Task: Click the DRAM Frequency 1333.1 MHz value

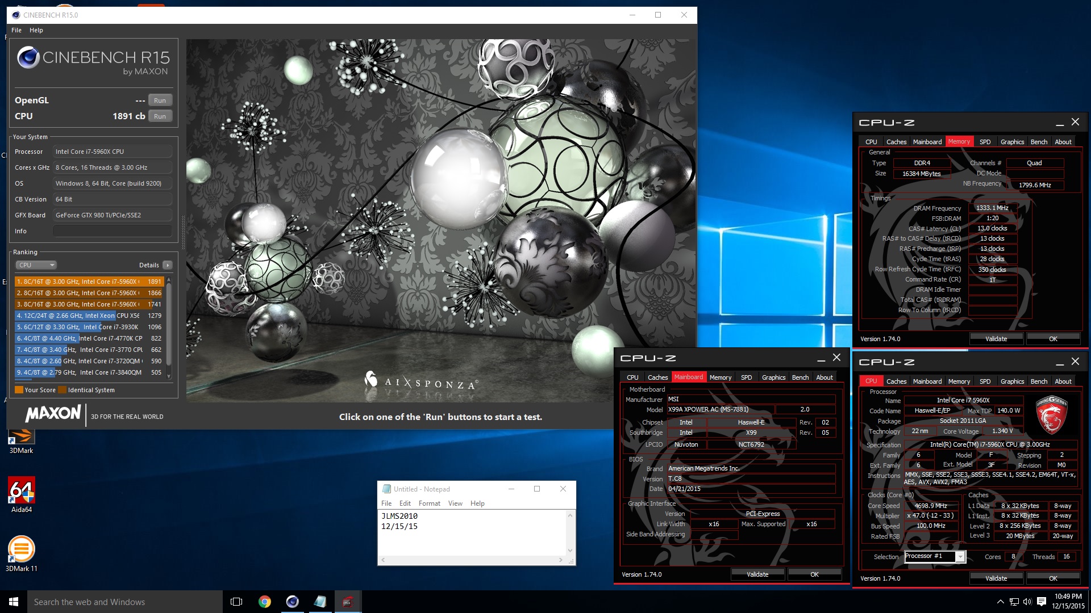Action: pos(992,208)
